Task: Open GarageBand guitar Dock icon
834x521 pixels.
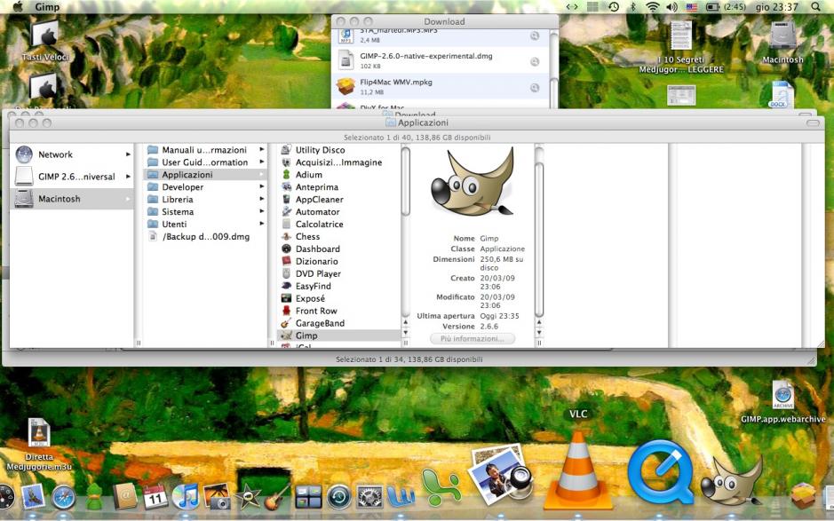Action: pyautogui.click(x=277, y=496)
